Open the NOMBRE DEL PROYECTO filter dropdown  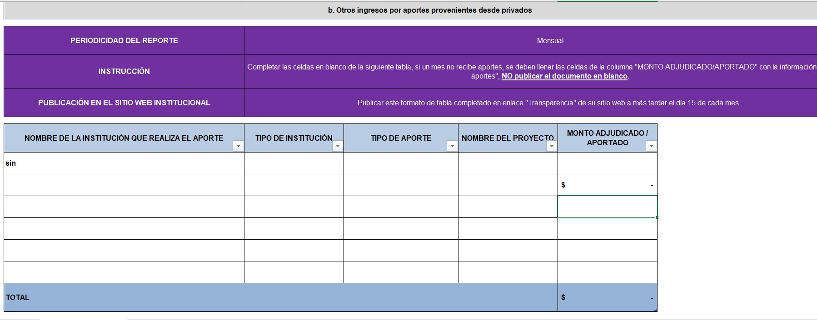pyautogui.click(x=552, y=146)
